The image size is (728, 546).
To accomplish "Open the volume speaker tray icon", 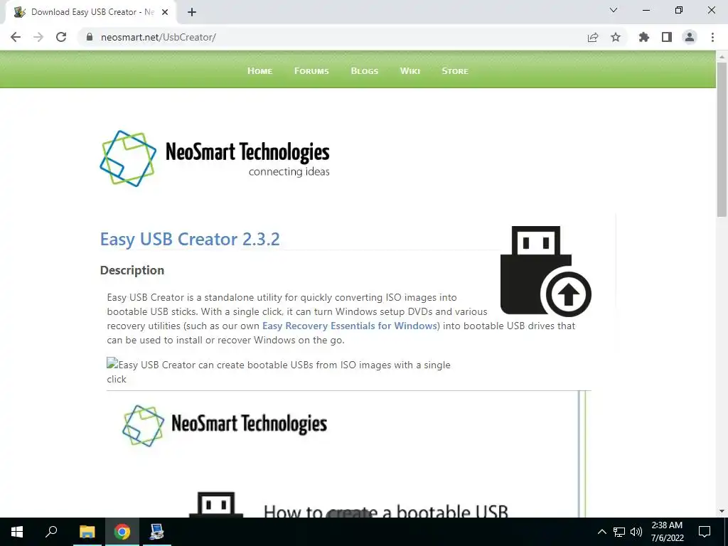I will (636, 532).
